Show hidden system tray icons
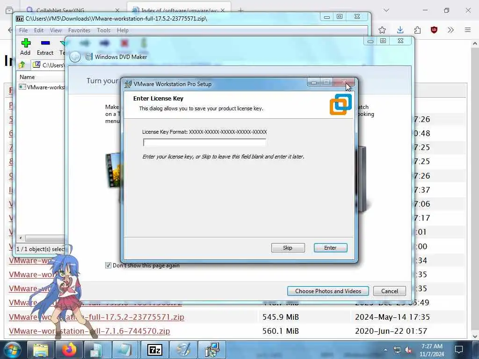 385,350
